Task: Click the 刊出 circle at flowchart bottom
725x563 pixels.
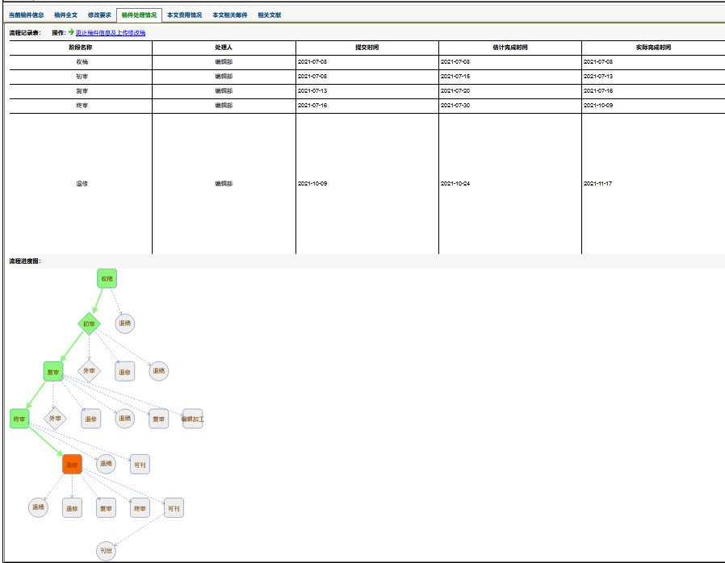Action: (x=106, y=551)
